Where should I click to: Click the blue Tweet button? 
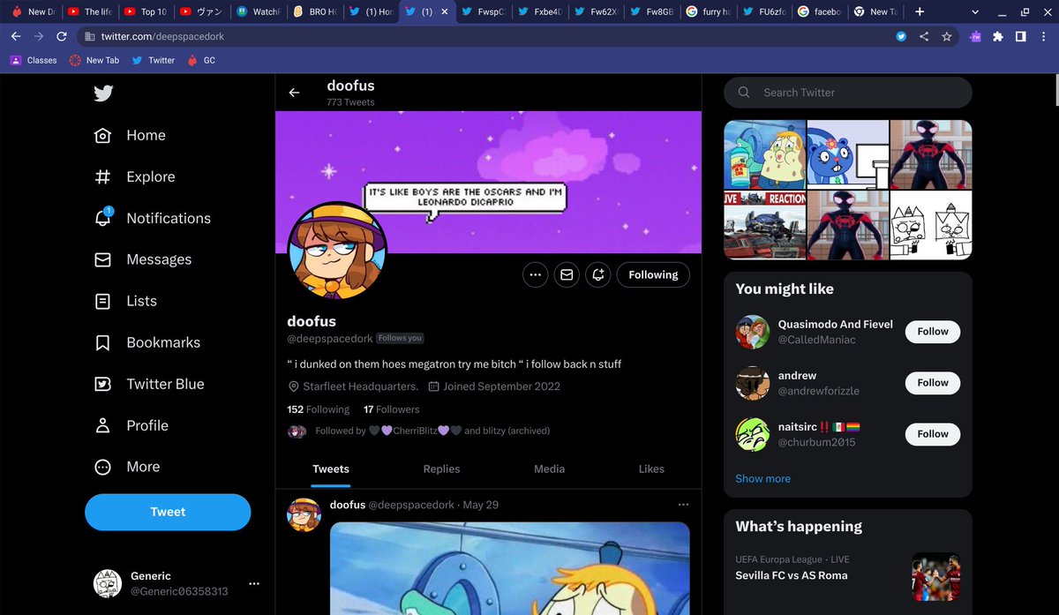pos(168,512)
